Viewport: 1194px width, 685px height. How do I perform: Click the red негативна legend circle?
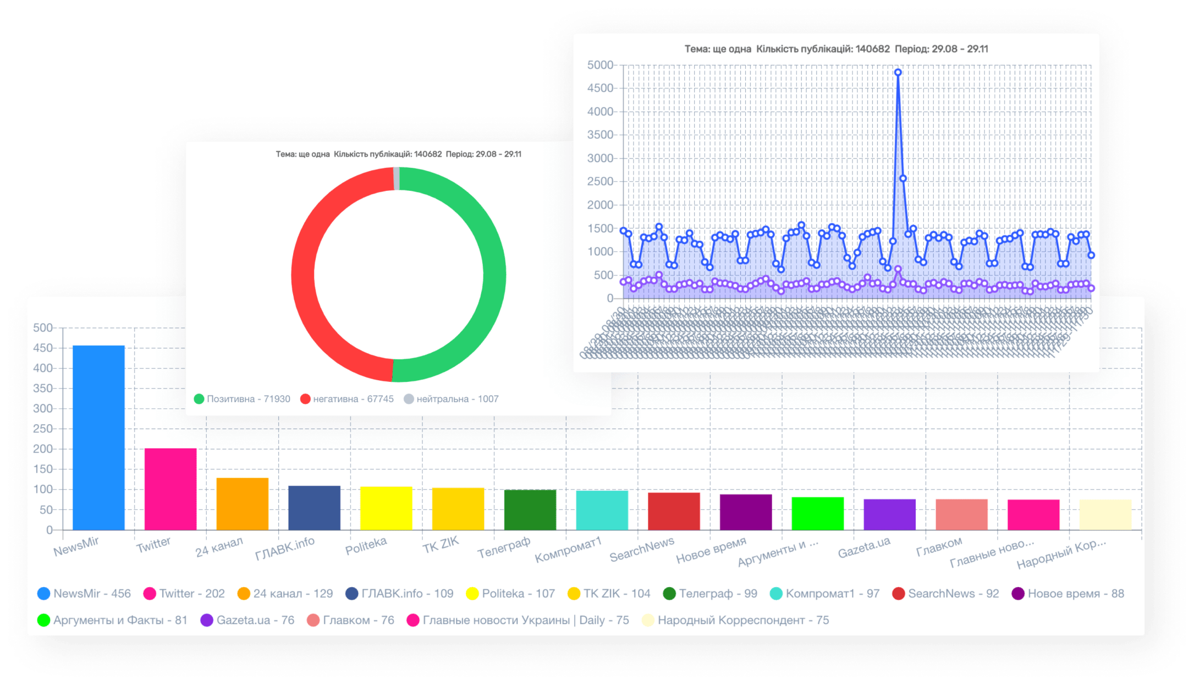click(x=305, y=399)
